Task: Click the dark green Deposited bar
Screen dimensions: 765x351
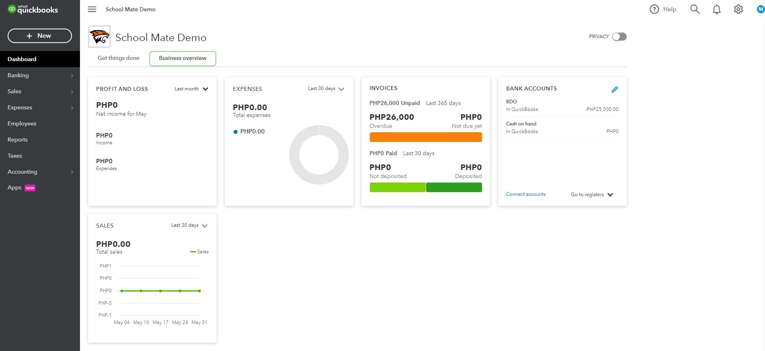Action: click(x=454, y=187)
